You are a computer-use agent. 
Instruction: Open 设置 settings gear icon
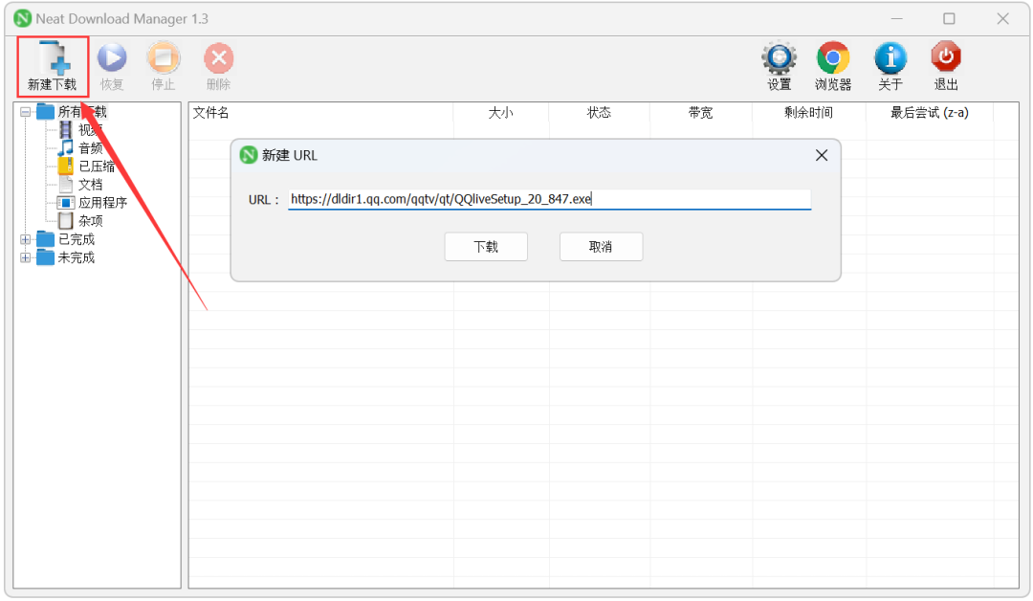pyautogui.click(x=780, y=58)
